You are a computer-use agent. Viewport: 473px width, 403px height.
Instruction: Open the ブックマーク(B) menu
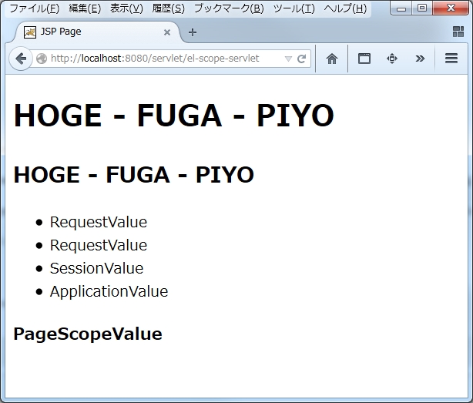[229, 8]
